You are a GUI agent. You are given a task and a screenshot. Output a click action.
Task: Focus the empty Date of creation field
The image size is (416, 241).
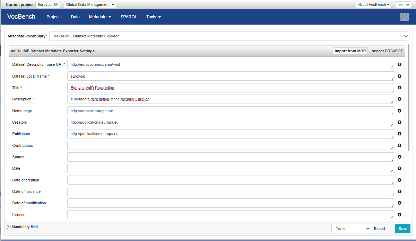point(231,180)
